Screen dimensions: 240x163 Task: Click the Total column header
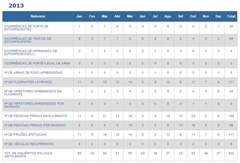tap(231, 16)
